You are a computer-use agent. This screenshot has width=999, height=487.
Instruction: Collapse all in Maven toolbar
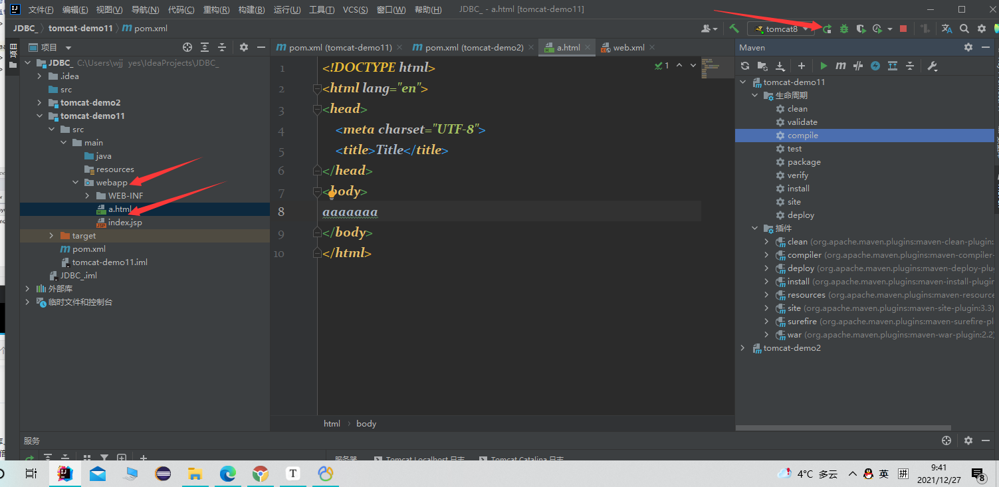(x=910, y=66)
